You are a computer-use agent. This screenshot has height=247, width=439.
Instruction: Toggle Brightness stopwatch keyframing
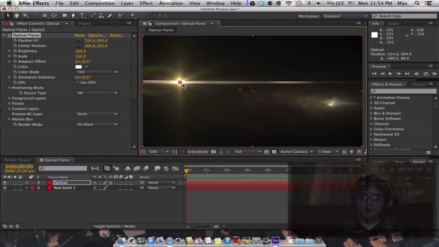(x=15, y=51)
